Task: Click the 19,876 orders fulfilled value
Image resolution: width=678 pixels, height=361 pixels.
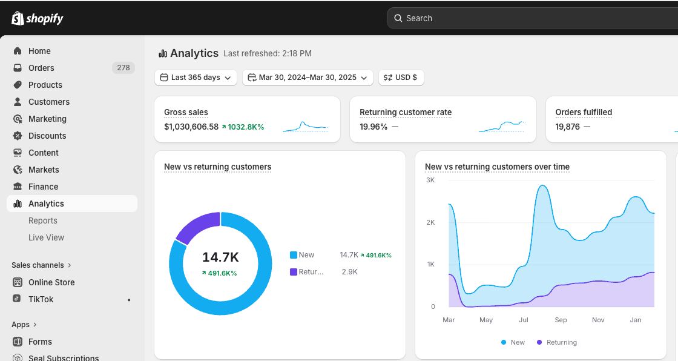Action: (567, 127)
